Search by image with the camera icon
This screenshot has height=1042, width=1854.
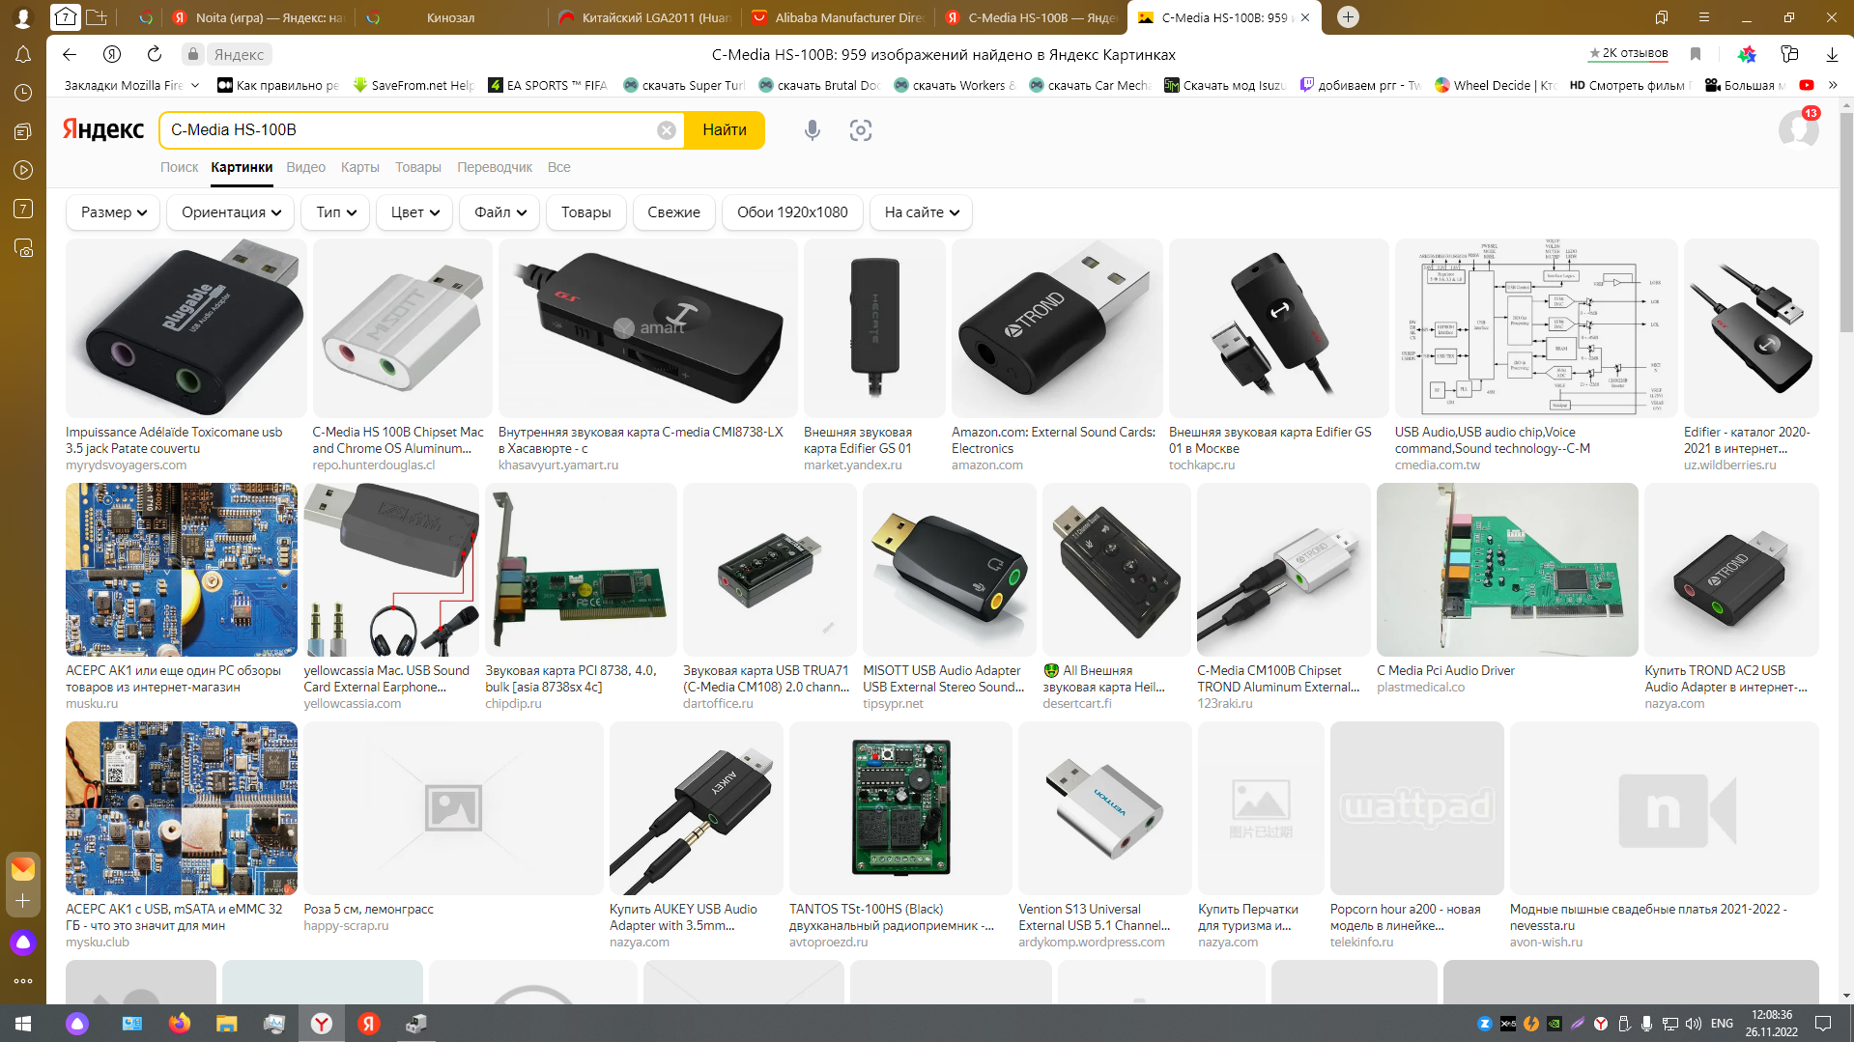(x=861, y=130)
